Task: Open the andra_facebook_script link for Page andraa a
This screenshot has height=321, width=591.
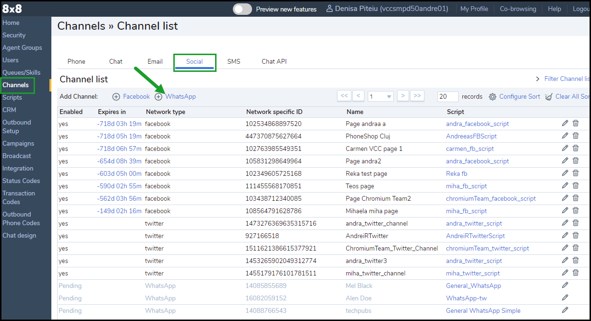Action: (477, 124)
